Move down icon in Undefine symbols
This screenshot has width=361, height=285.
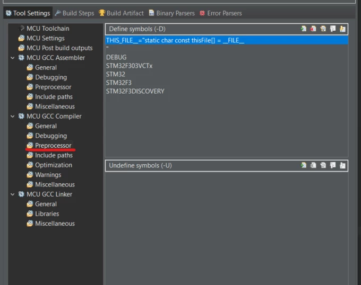342,165
